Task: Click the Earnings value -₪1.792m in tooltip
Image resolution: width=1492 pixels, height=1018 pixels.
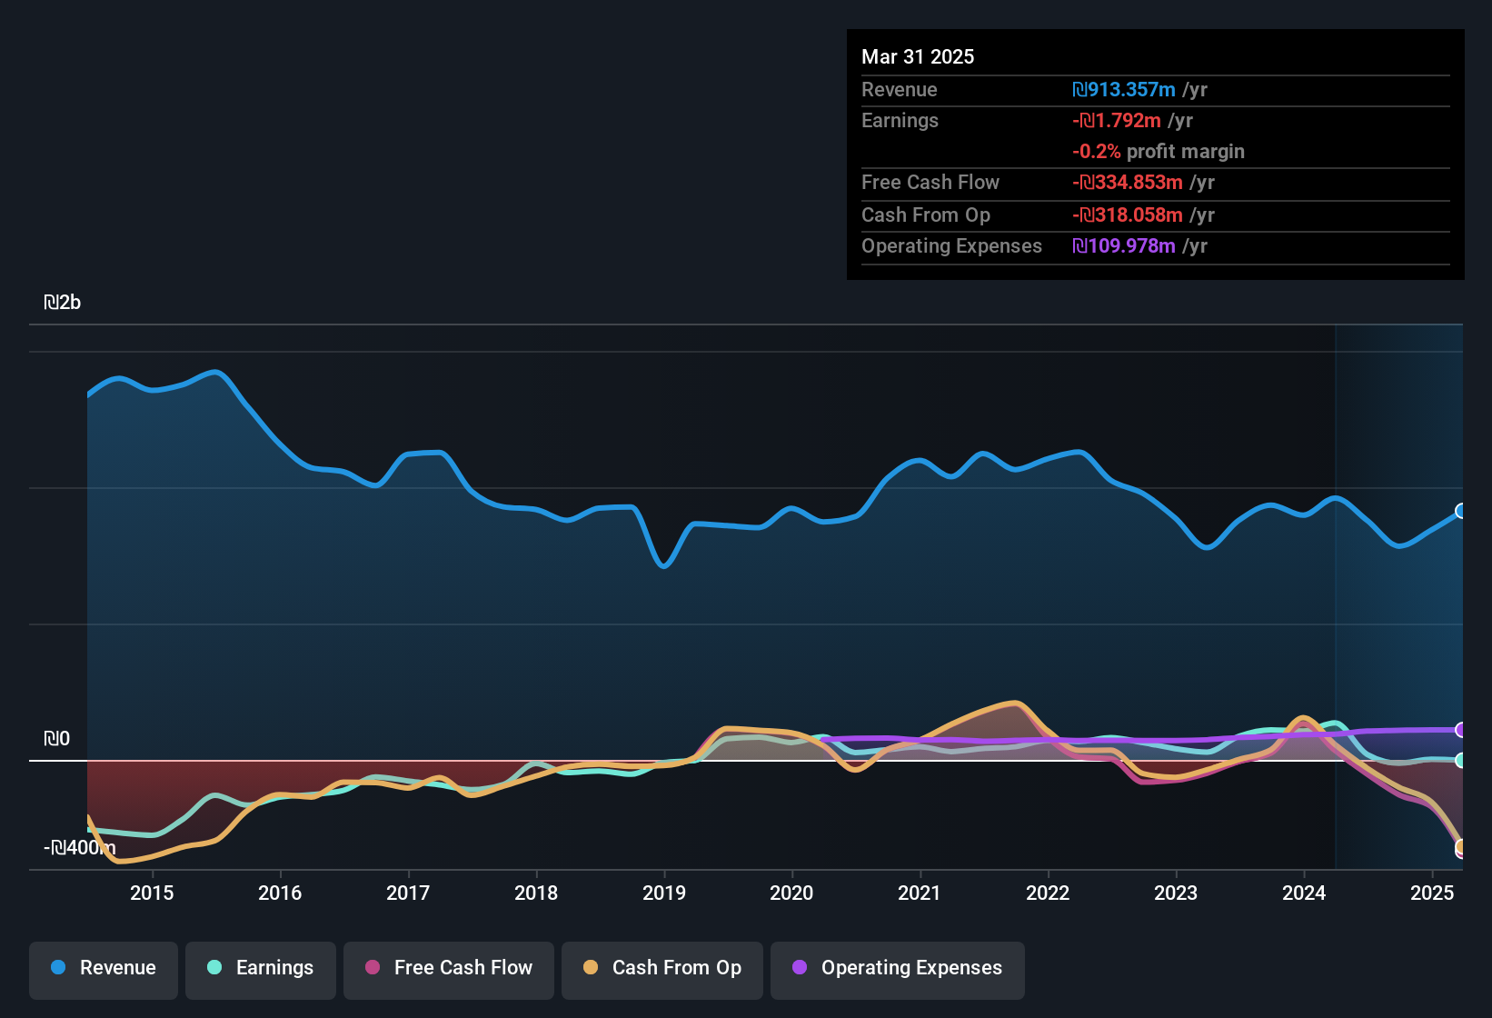Action: (1117, 120)
